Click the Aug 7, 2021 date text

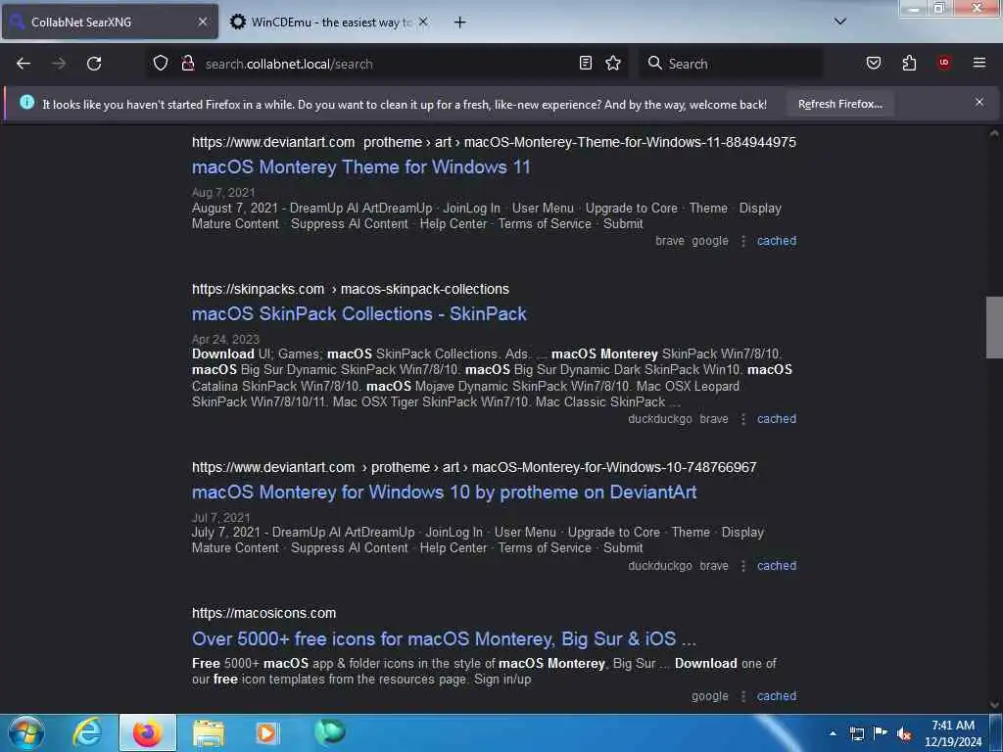pyautogui.click(x=223, y=193)
